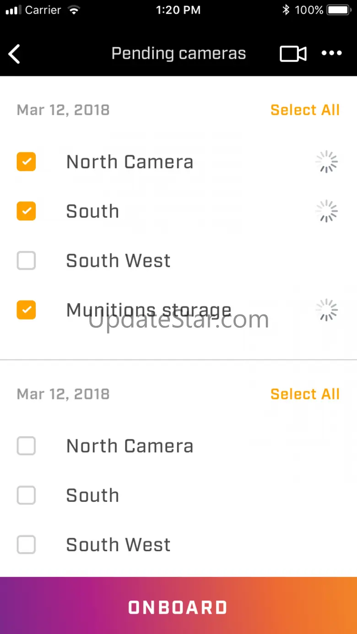Enable the second group's South checkbox
This screenshot has width=357, height=634.
(26, 495)
